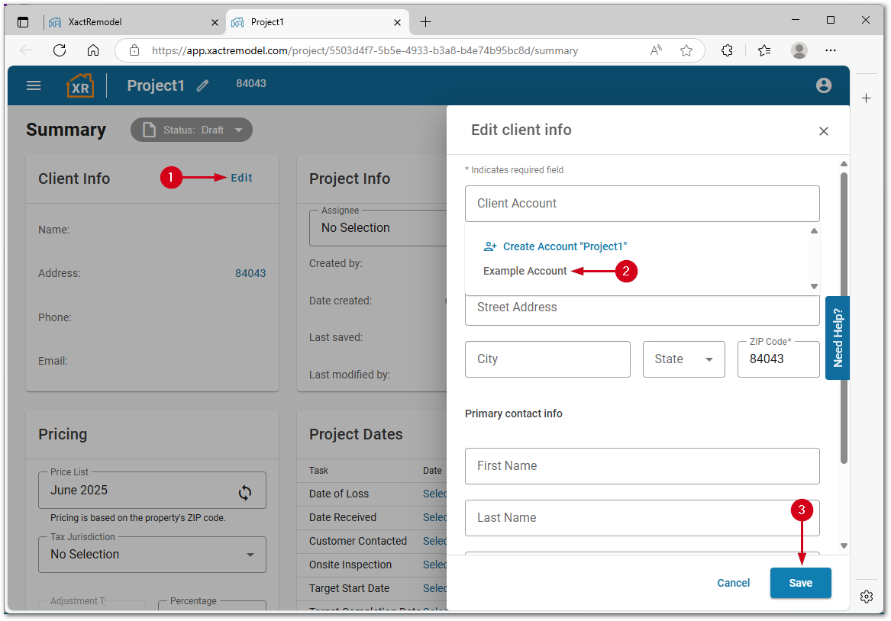Click the Street Address field
Image resolution: width=891 pixels, height=621 pixels.
642,310
